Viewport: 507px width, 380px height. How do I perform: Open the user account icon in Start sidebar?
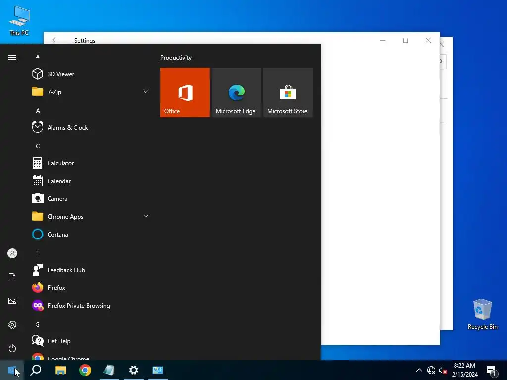12,253
